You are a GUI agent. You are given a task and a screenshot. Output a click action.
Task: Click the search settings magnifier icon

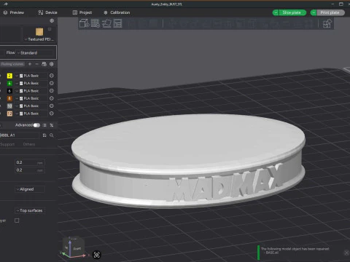tap(52, 135)
